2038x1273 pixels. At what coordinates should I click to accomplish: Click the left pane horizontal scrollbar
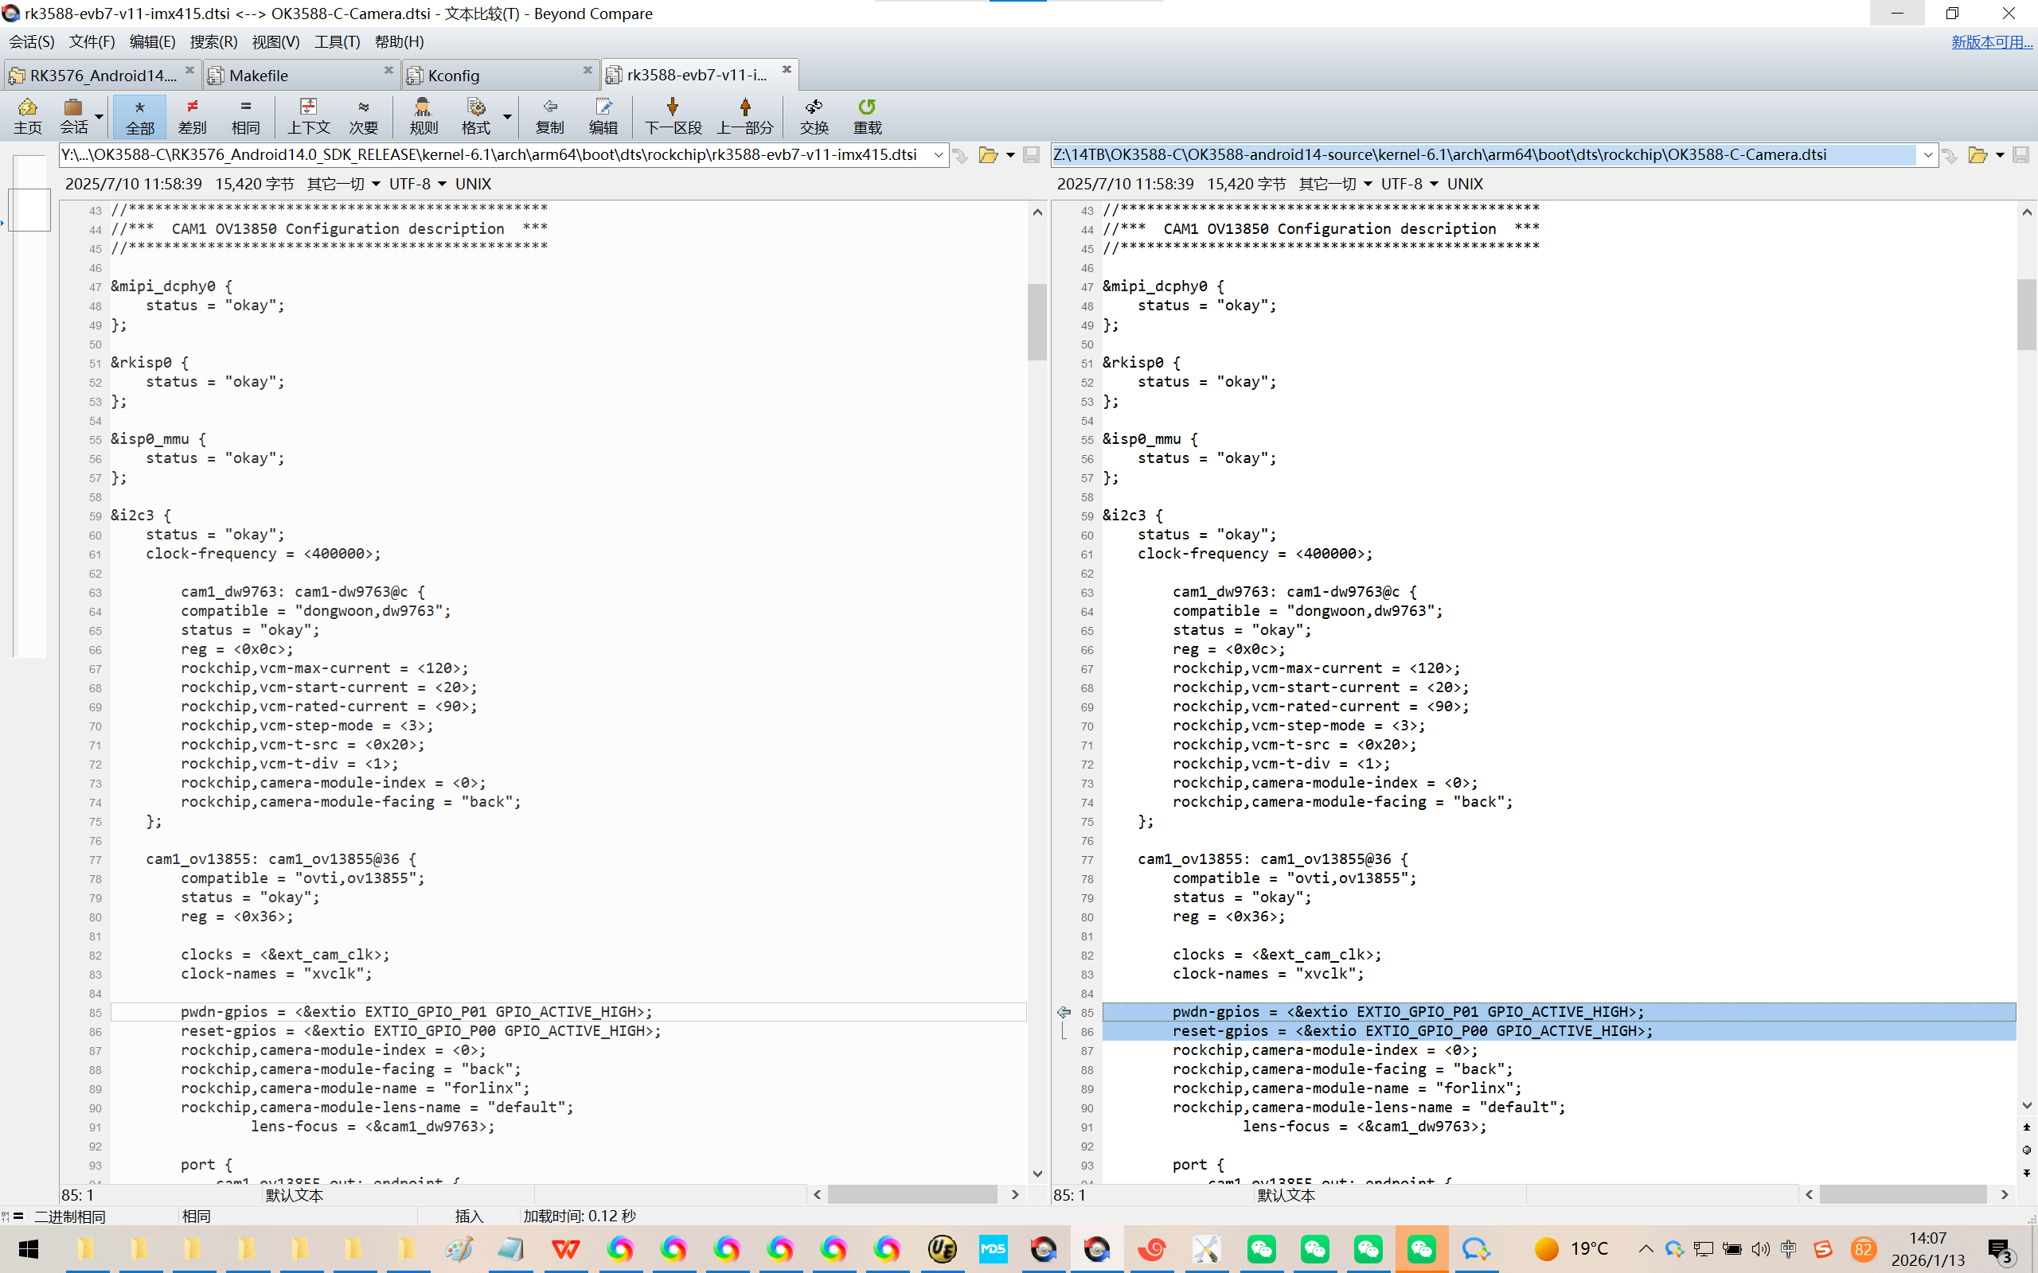coord(913,1195)
